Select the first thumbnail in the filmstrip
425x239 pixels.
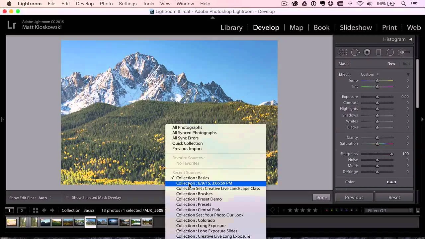coord(11,222)
